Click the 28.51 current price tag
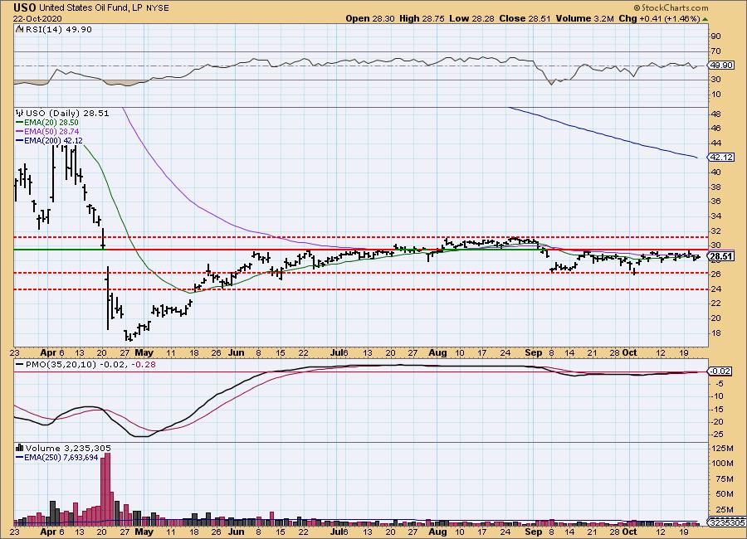The height and width of the screenshot is (539, 747). (721, 256)
